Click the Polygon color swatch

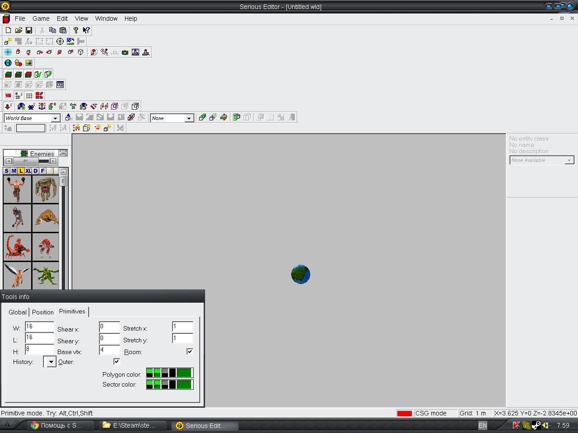169,373
